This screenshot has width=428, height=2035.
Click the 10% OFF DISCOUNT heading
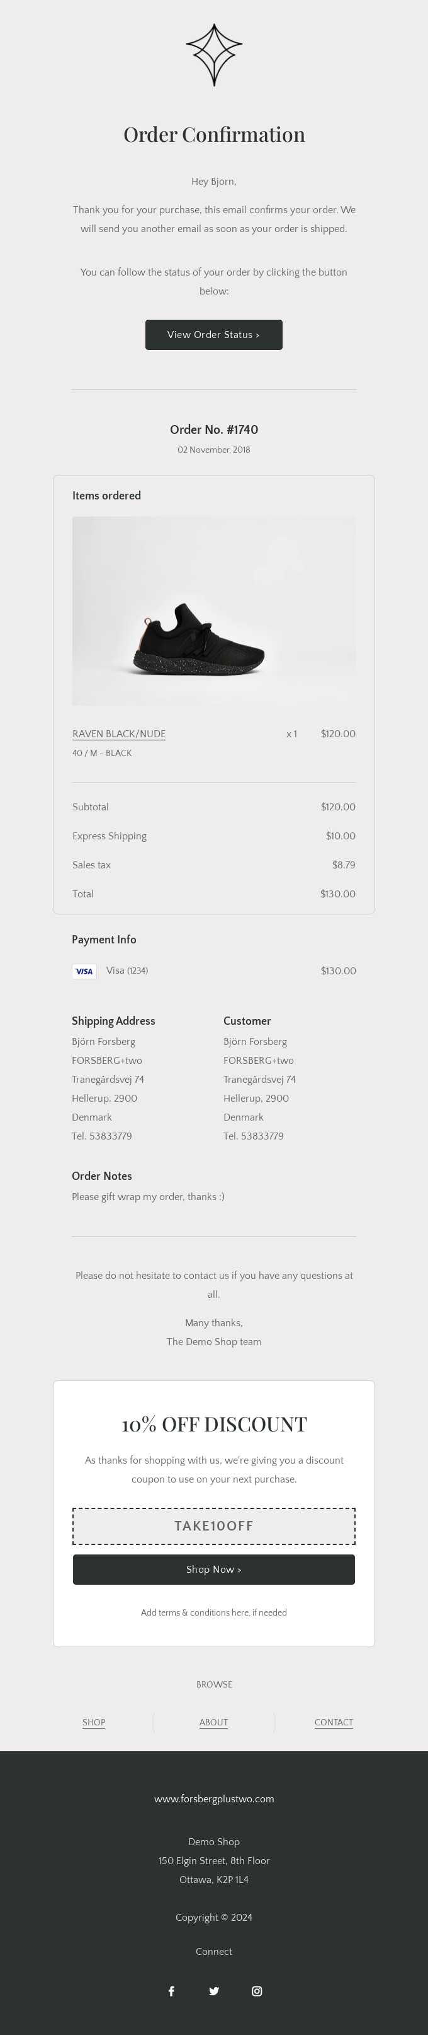(x=213, y=1425)
